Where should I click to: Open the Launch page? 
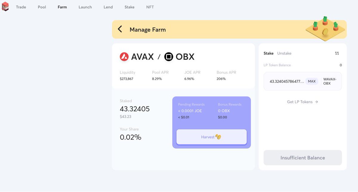[x=85, y=7]
